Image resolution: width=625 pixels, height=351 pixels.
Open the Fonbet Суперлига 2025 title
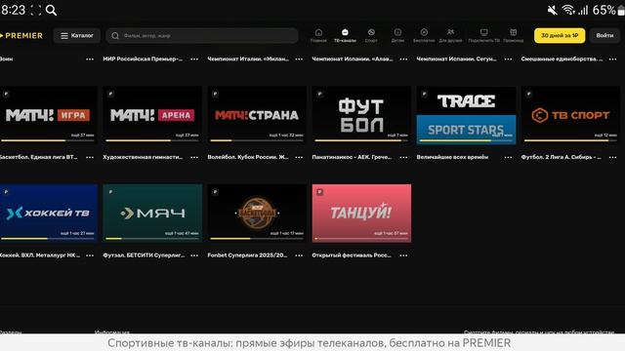[x=247, y=255]
